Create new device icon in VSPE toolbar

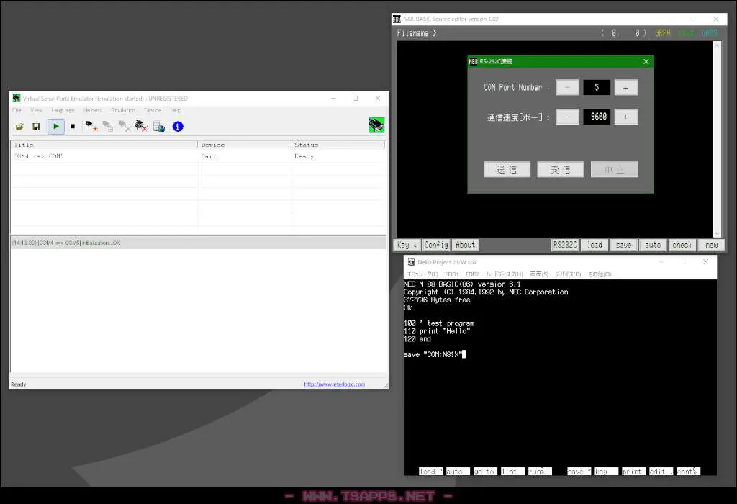(x=91, y=127)
